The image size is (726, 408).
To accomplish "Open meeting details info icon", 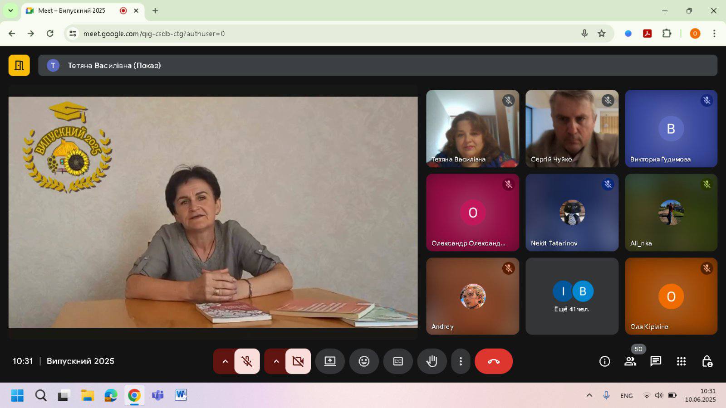I will pos(604,361).
